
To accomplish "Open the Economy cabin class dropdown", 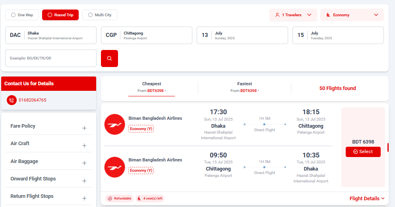I will click(x=352, y=15).
